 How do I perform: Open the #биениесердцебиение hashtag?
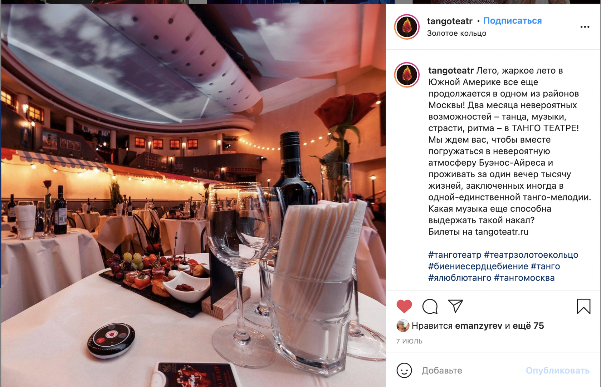point(478,266)
